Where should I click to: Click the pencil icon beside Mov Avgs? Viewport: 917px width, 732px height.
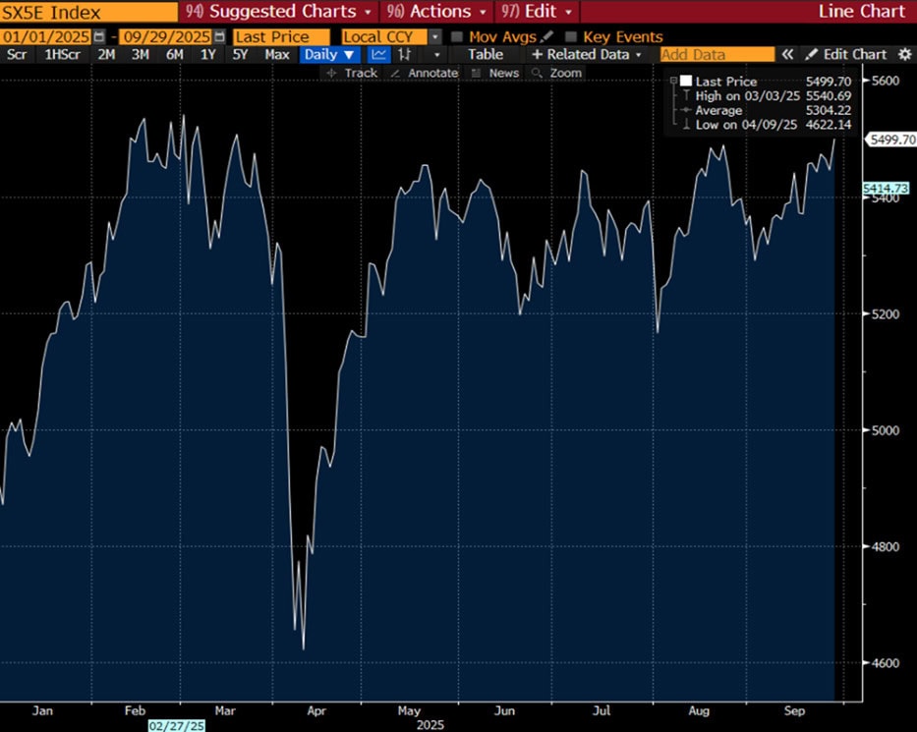[x=546, y=37]
